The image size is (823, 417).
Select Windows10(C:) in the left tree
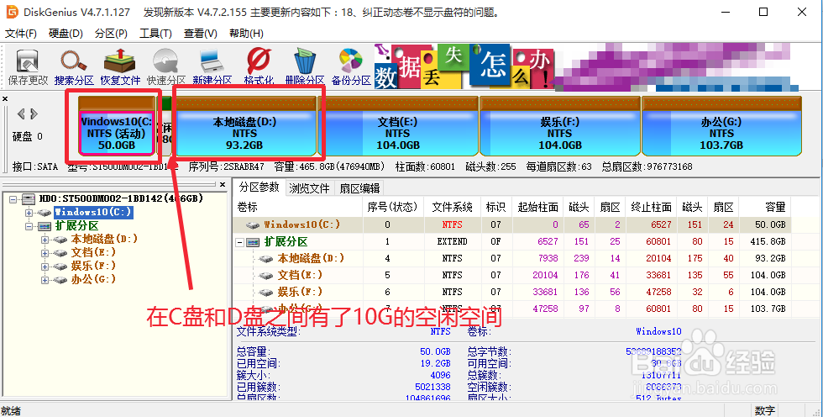click(93, 213)
